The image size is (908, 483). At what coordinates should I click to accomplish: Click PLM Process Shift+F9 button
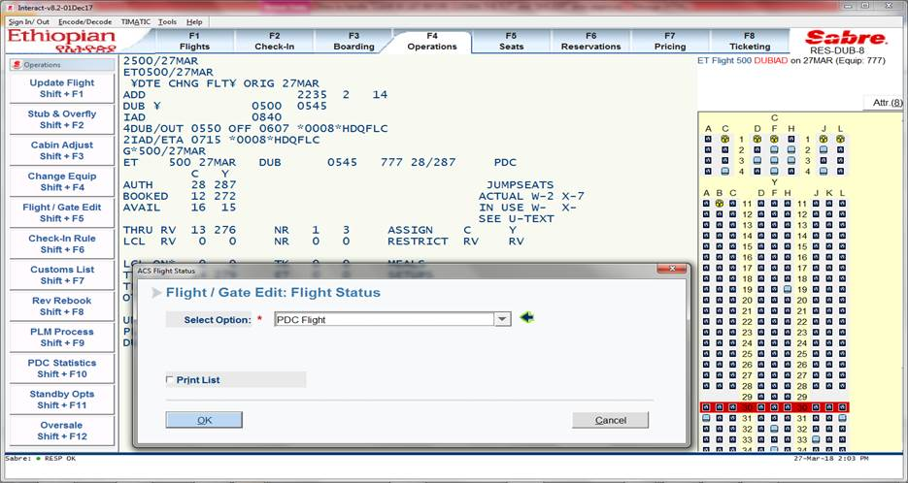pos(62,338)
